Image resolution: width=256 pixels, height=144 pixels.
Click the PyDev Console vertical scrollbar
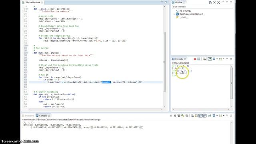point(232,83)
